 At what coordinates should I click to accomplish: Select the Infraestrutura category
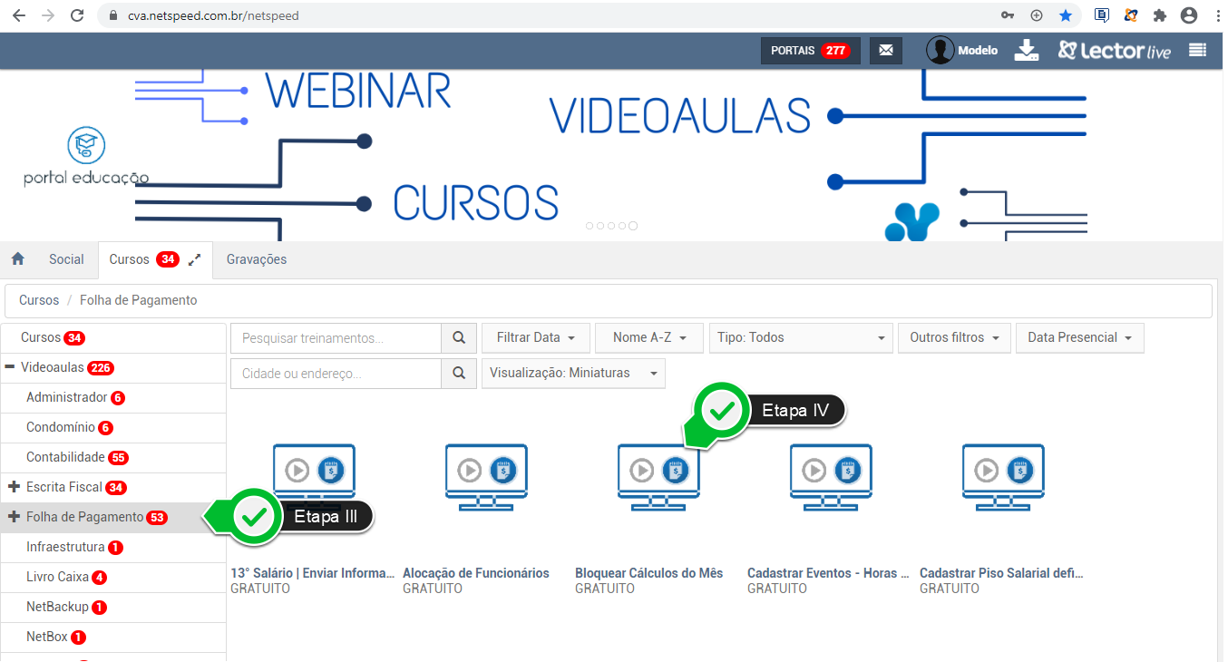[x=113, y=548]
